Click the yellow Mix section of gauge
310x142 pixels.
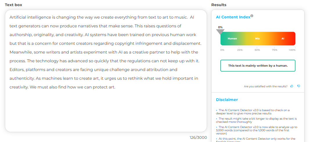click(257, 38)
